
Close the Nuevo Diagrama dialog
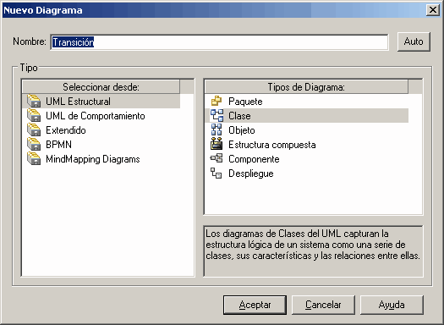(x=433, y=10)
